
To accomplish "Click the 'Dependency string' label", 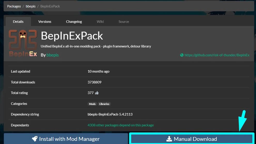I will click(25, 114).
